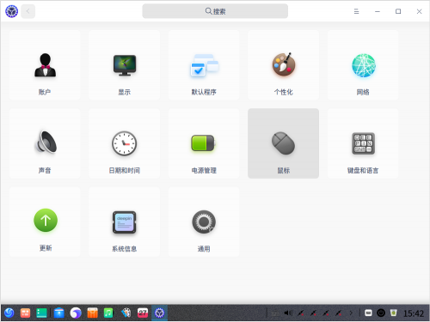This screenshot has width=430, height=322.
Task: Open the 声音 (Sound) settings module
Action: coord(45,143)
